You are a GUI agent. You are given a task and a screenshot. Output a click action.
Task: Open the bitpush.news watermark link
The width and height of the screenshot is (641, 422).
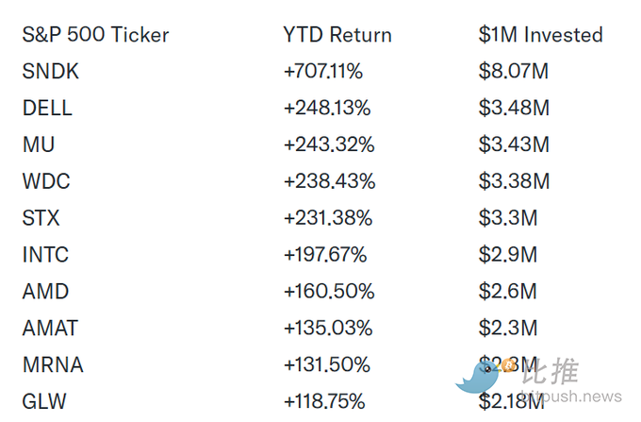point(572,396)
